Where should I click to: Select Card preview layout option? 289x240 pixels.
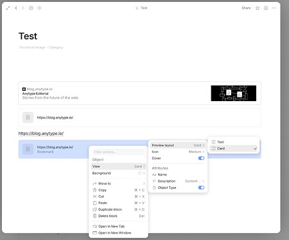[x=234, y=148]
